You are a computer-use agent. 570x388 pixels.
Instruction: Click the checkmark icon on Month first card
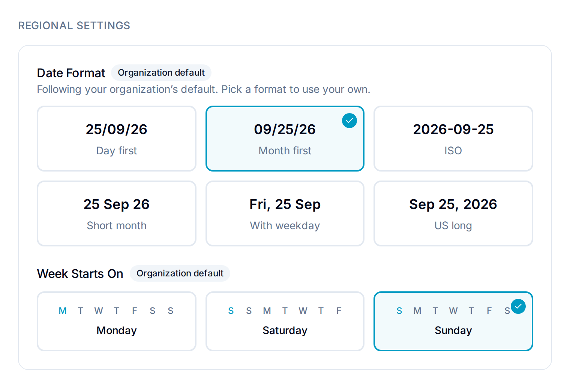[349, 121]
